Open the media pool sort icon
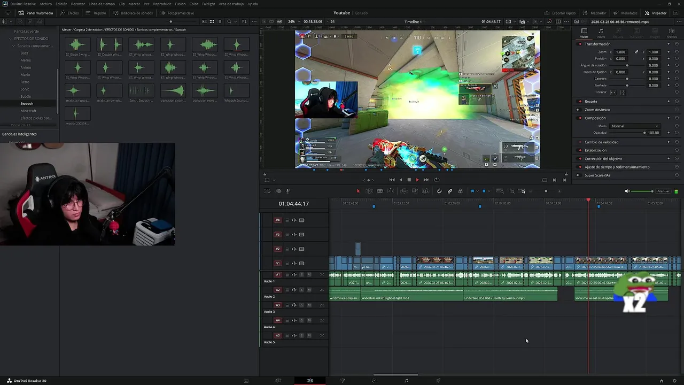 (244, 21)
